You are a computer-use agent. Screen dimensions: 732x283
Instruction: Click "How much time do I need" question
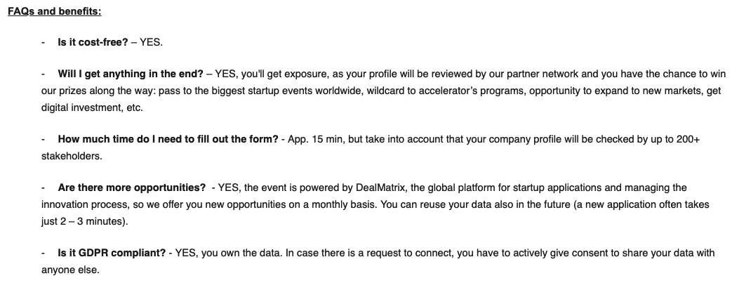[x=168, y=139]
